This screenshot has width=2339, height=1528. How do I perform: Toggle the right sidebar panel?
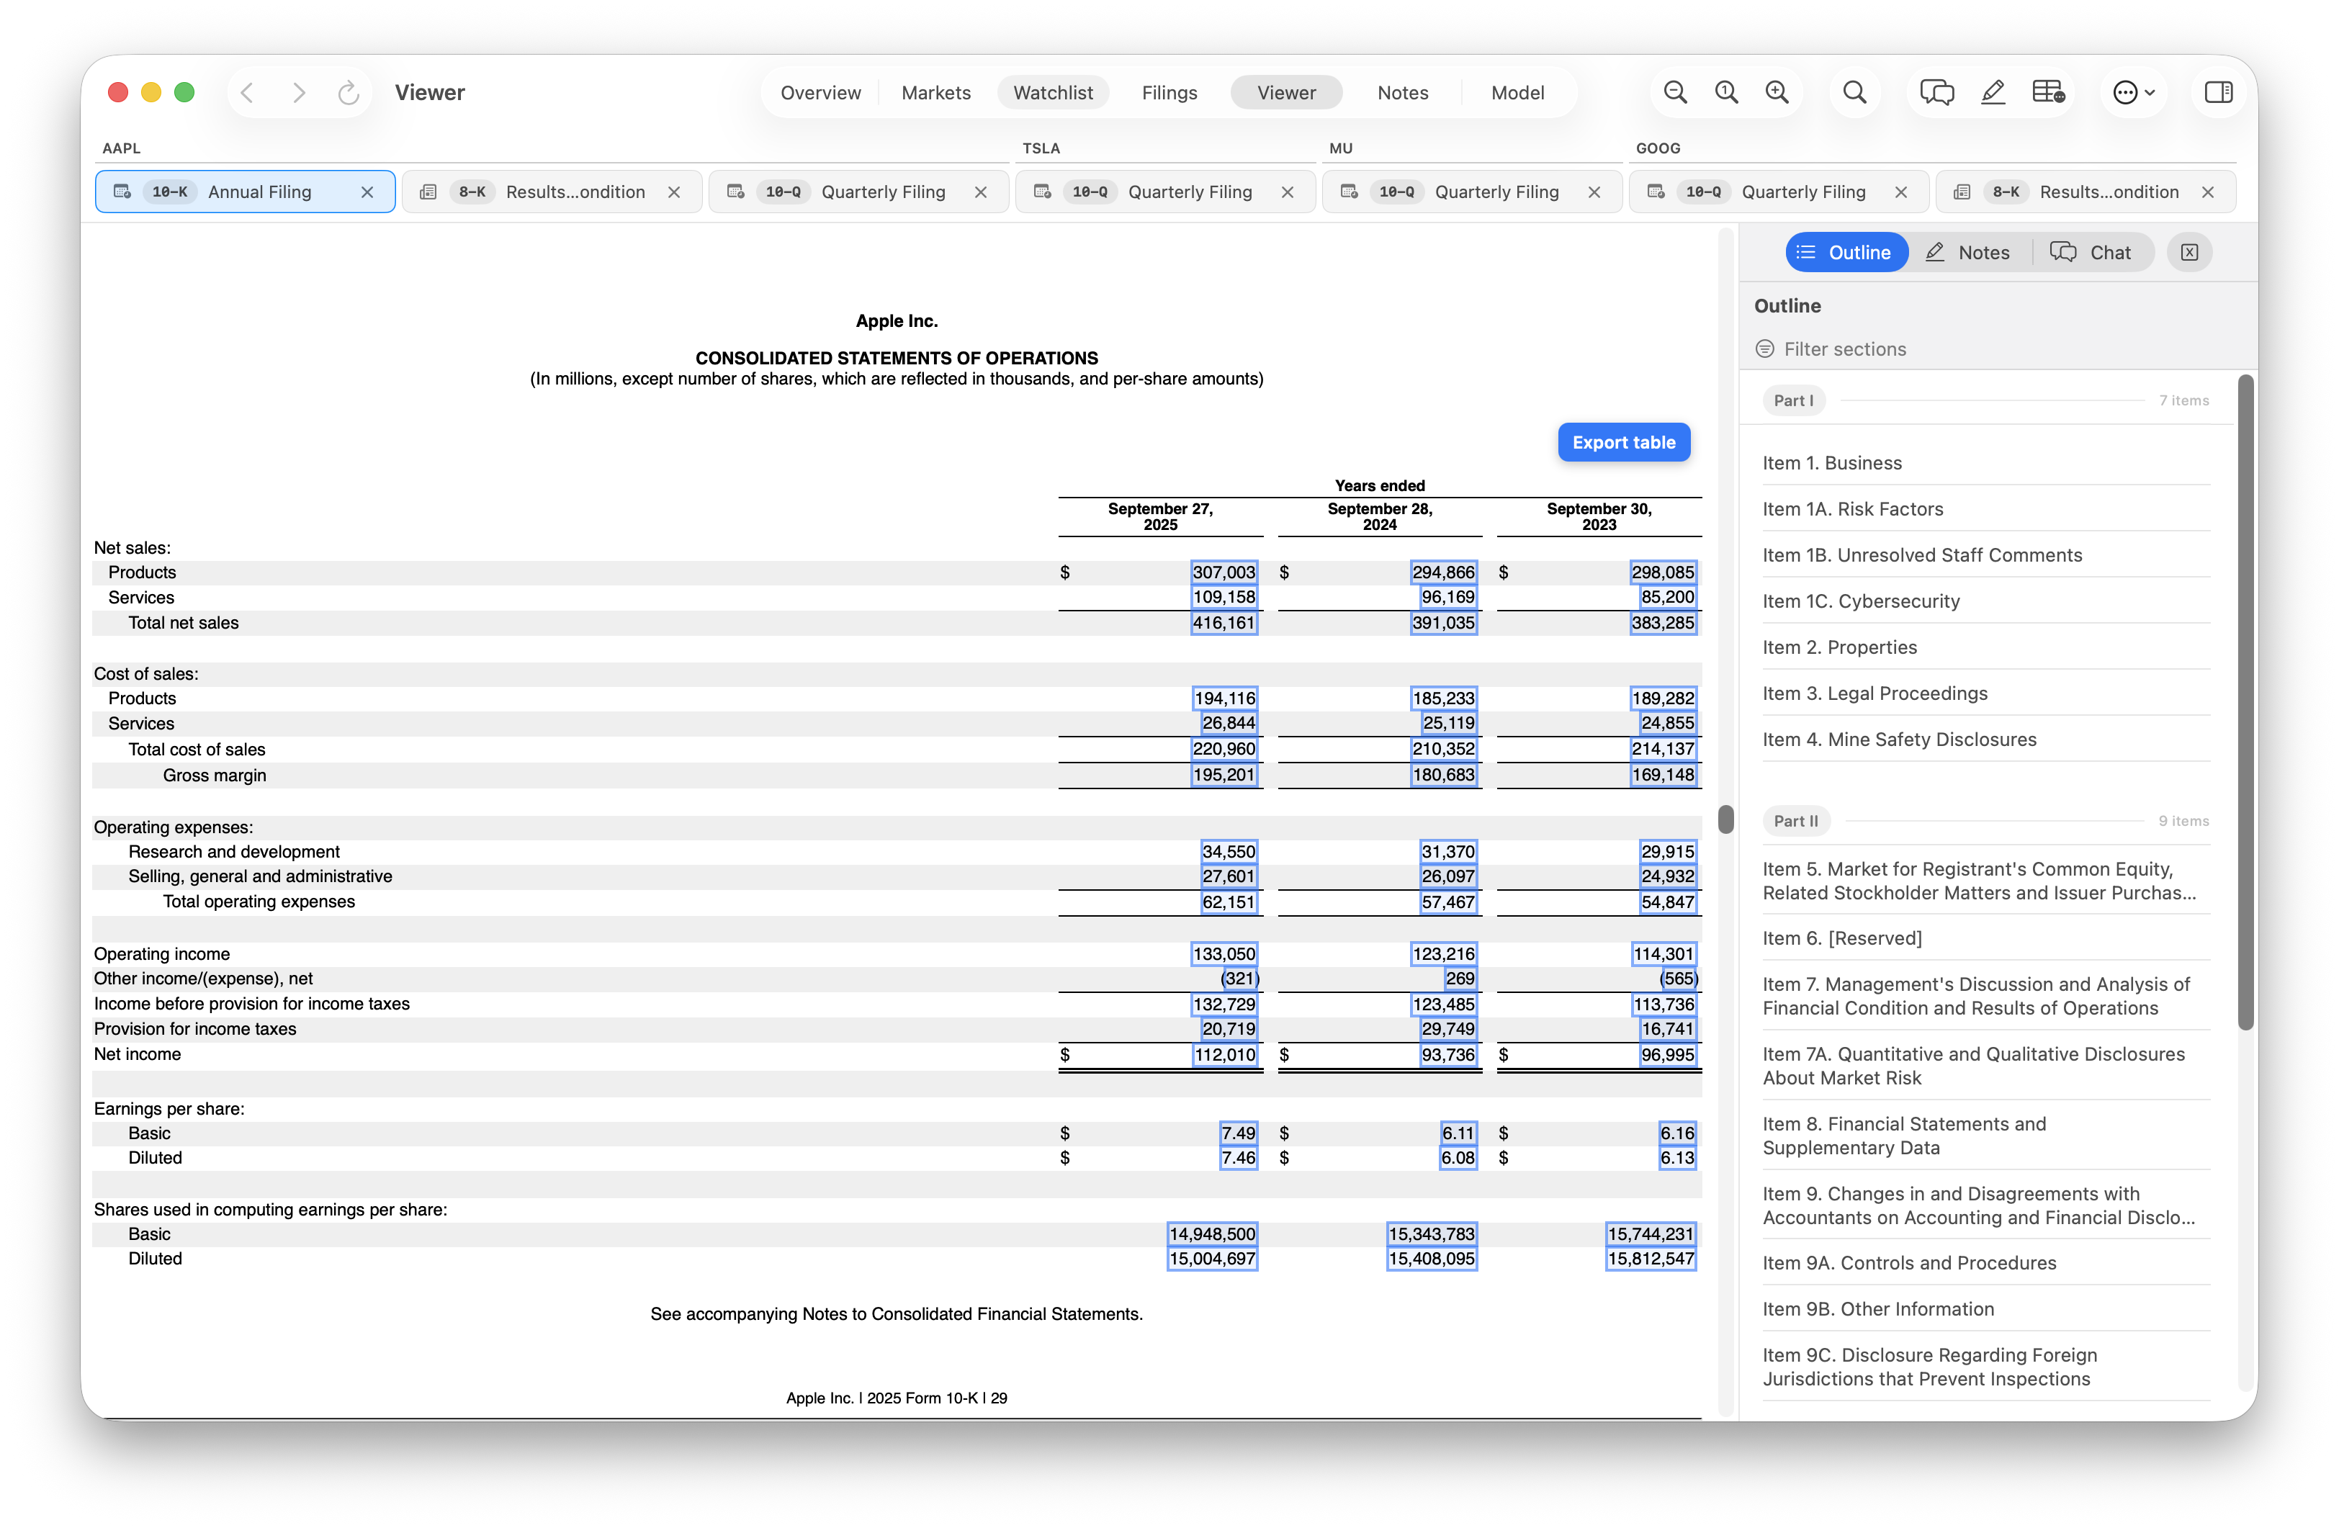tap(2219, 92)
